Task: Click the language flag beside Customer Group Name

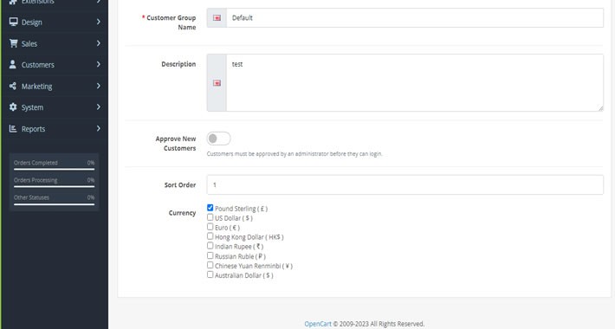Action: click(x=217, y=17)
